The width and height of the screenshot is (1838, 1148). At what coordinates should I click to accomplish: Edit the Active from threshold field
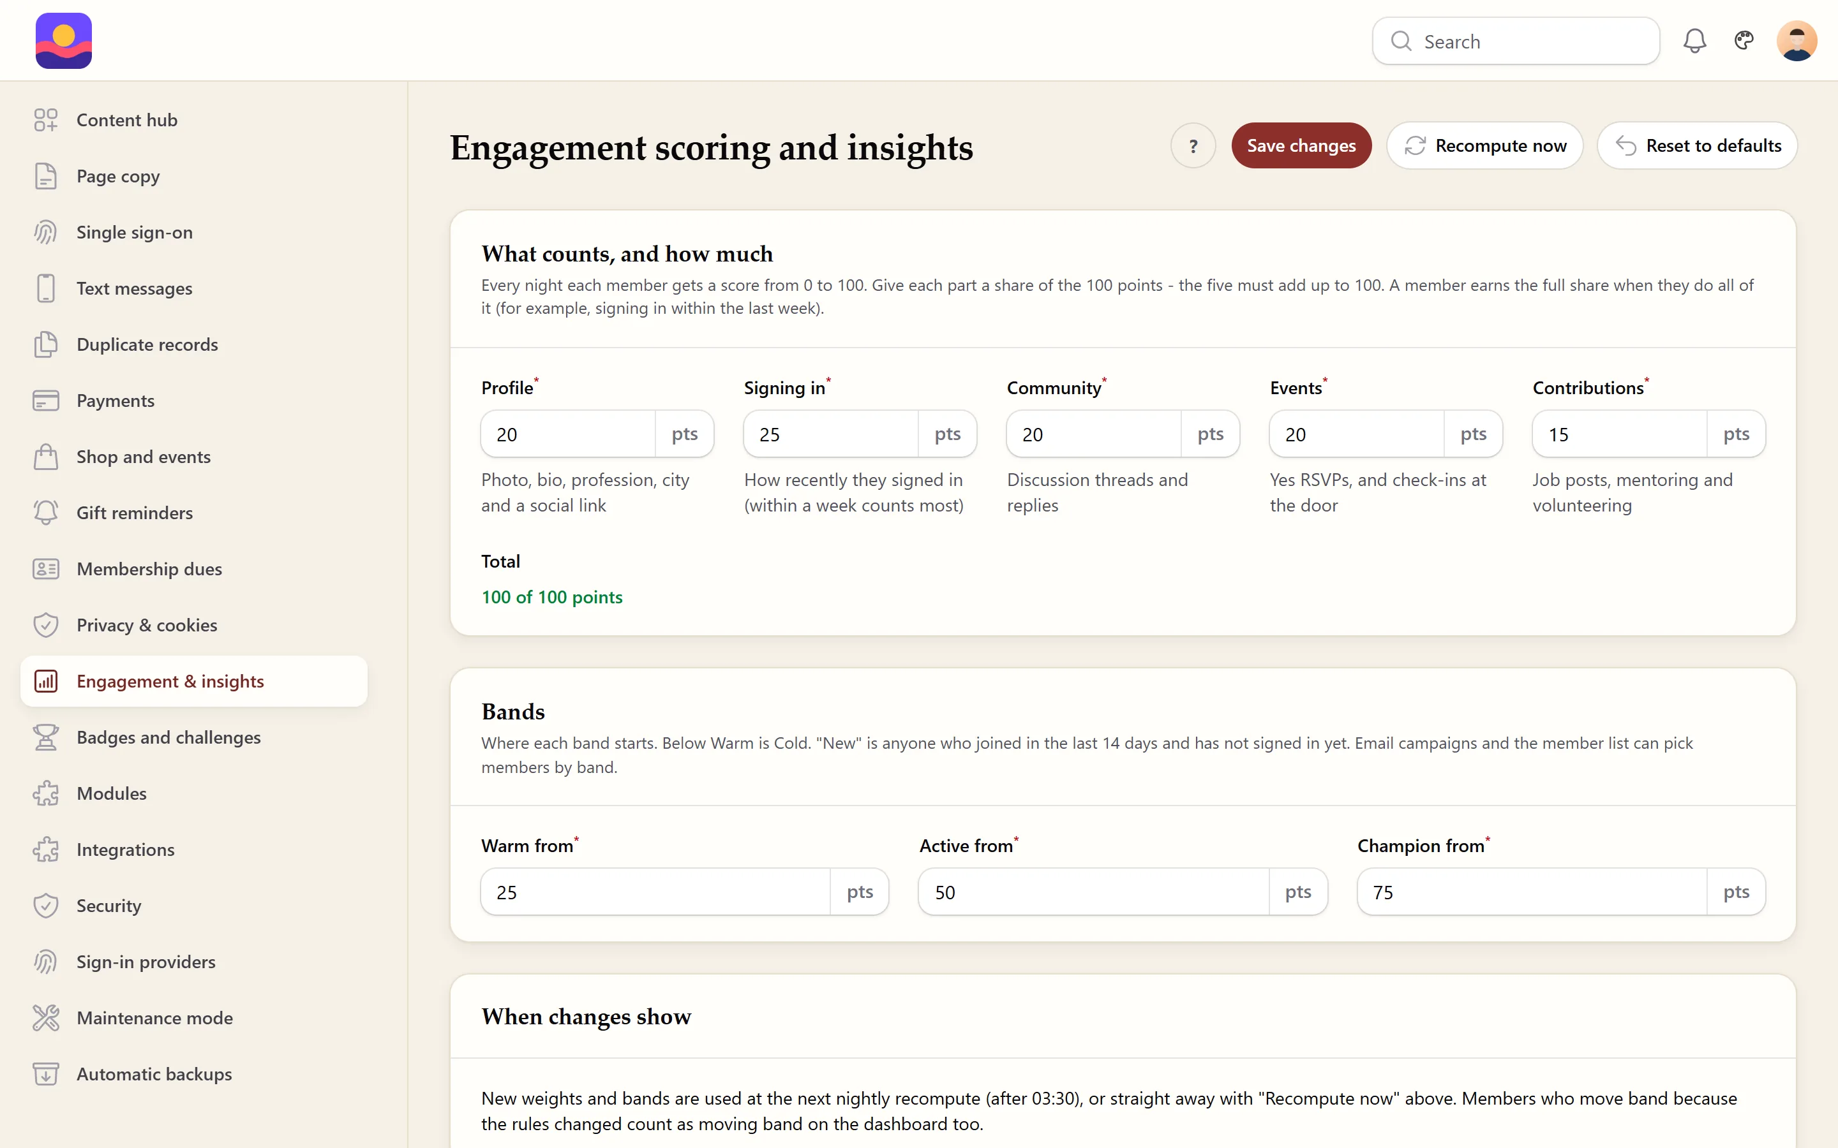tap(1094, 892)
